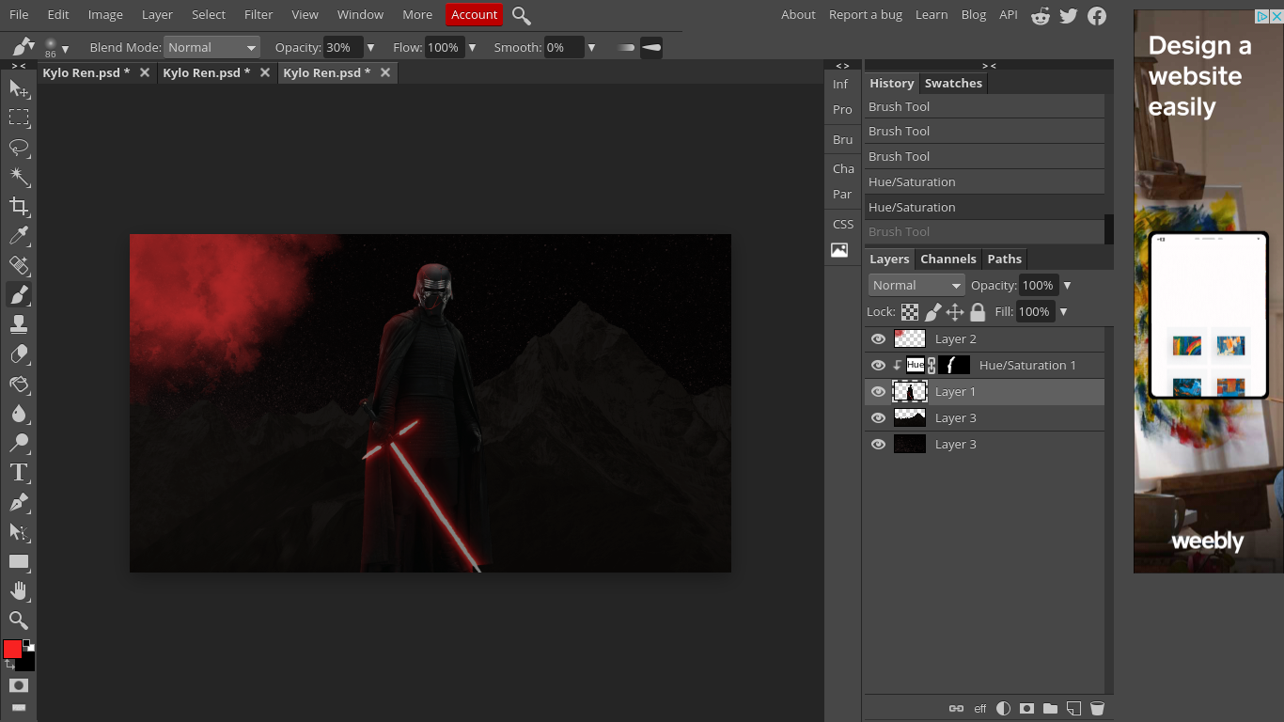
Task: Open the CSS collapsed panel
Action: tap(843, 224)
